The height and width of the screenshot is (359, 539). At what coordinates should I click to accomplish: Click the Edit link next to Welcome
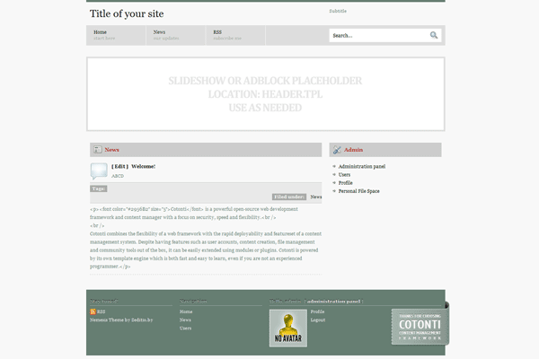[x=119, y=166]
